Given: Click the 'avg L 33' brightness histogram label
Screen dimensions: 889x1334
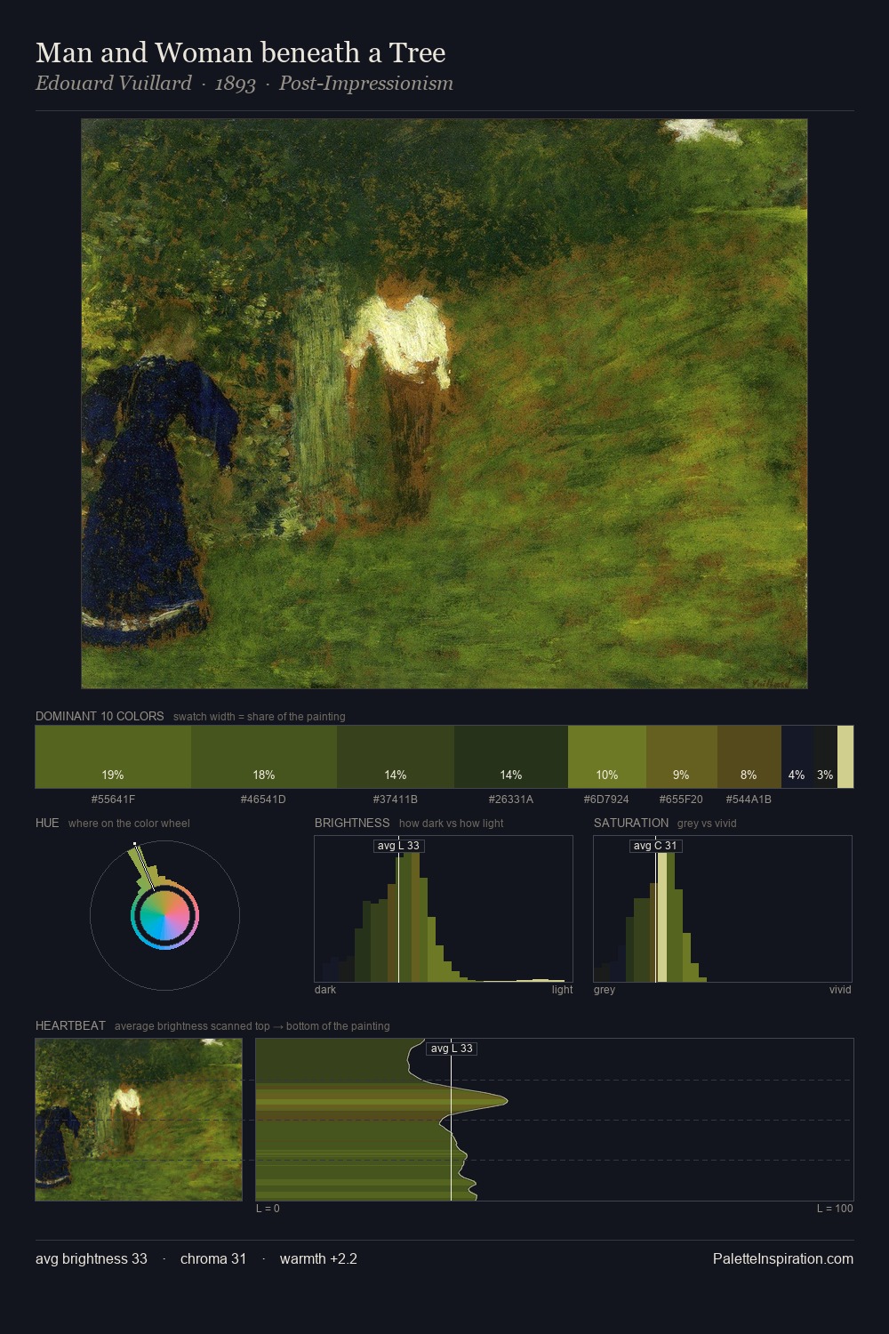Looking at the screenshot, I should (x=398, y=846).
